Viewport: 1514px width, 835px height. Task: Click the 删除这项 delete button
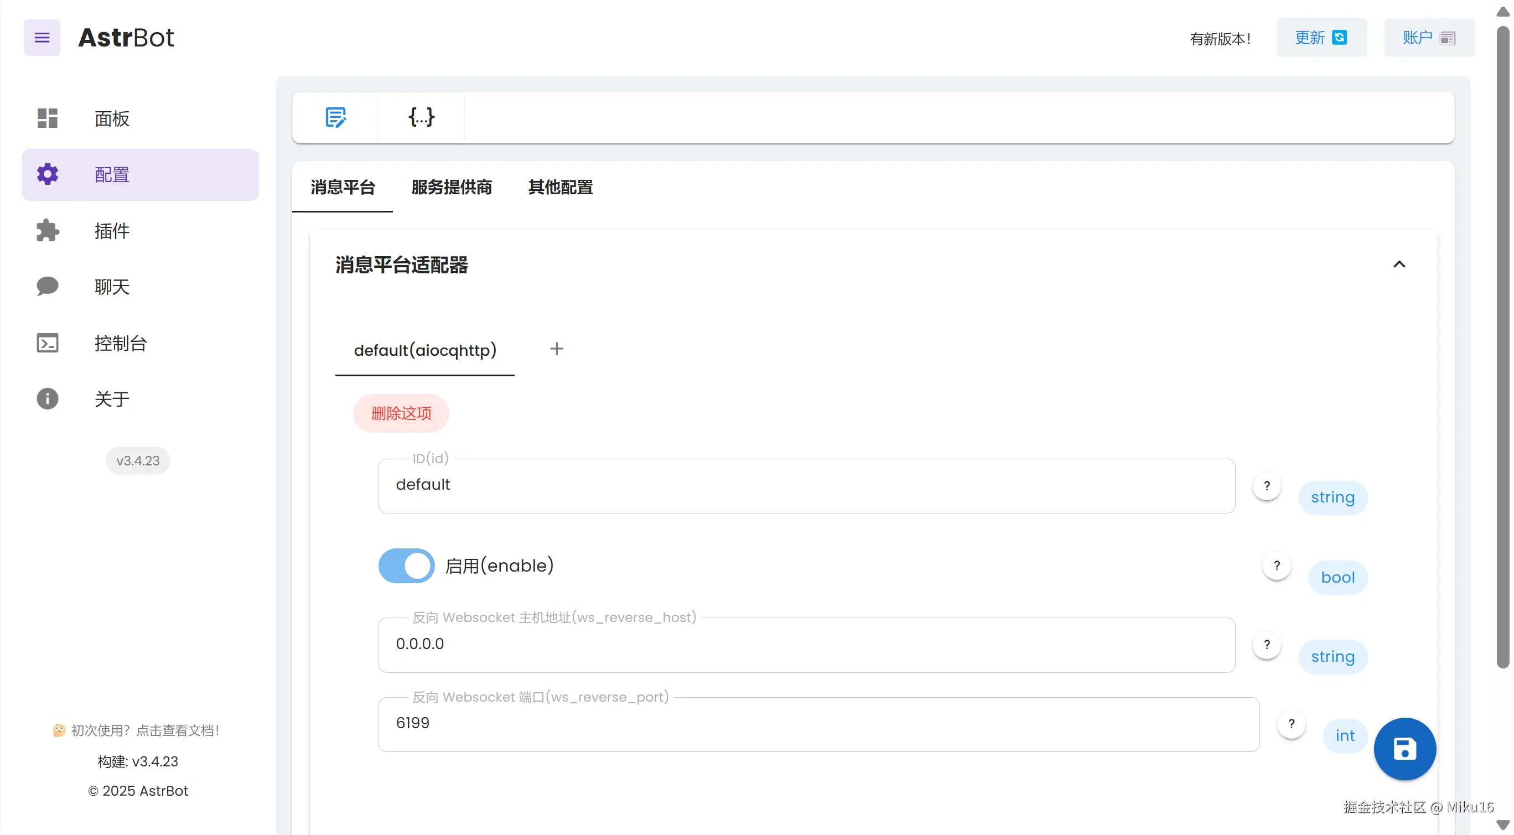coord(401,413)
